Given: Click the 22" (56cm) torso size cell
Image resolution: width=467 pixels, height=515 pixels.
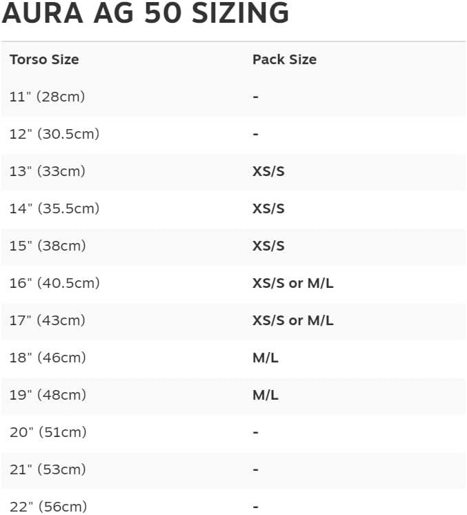Looking at the screenshot, I should [48, 507].
